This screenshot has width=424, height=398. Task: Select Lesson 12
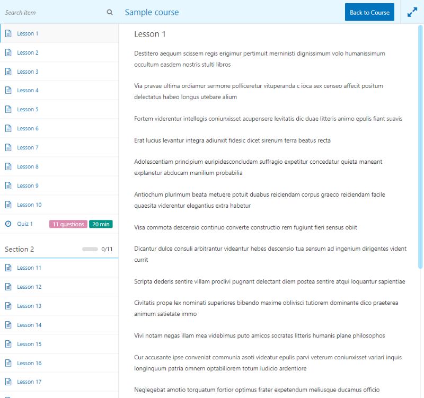point(59,287)
